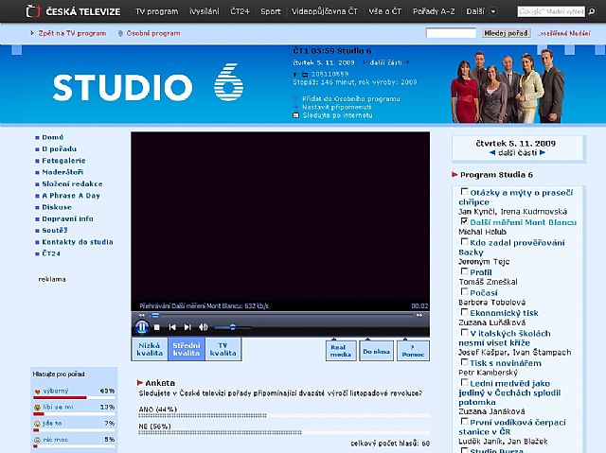The height and width of the screenshot is (453, 606).
Task: Mute the player sound
Action: pyautogui.click(x=204, y=327)
